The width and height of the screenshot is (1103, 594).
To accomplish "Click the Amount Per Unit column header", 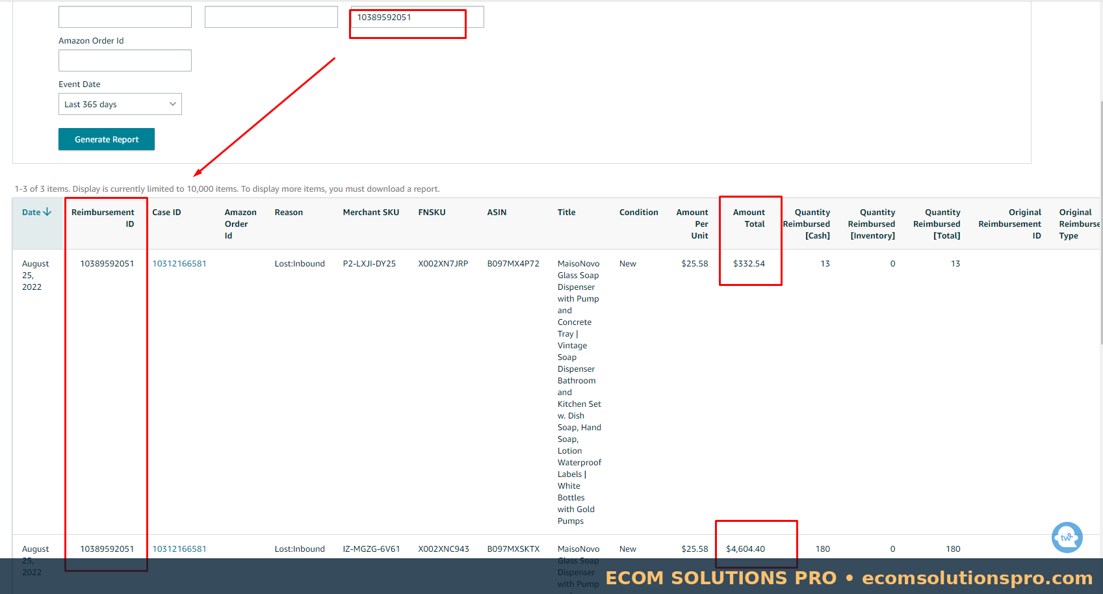I will [x=692, y=224].
